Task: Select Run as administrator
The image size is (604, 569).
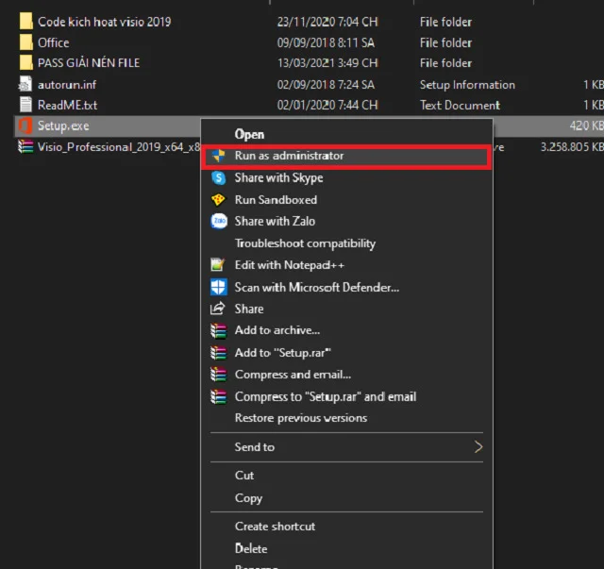Action: (346, 156)
